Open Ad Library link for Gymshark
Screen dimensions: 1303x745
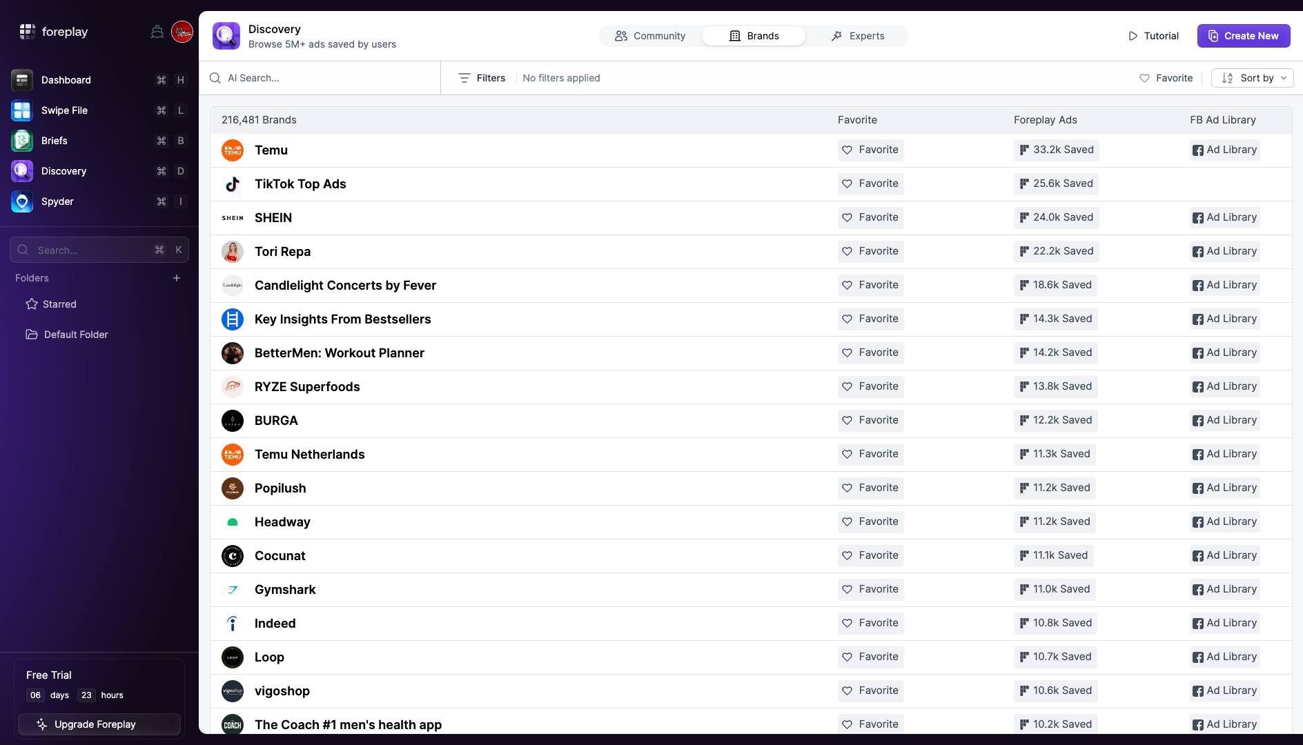click(1224, 589)
